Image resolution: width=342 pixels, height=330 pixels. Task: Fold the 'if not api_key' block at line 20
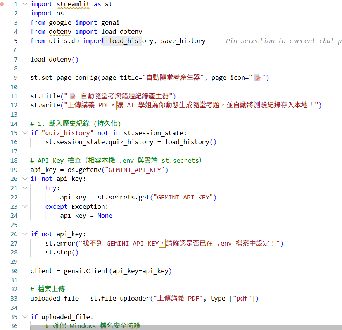point(25,179)
